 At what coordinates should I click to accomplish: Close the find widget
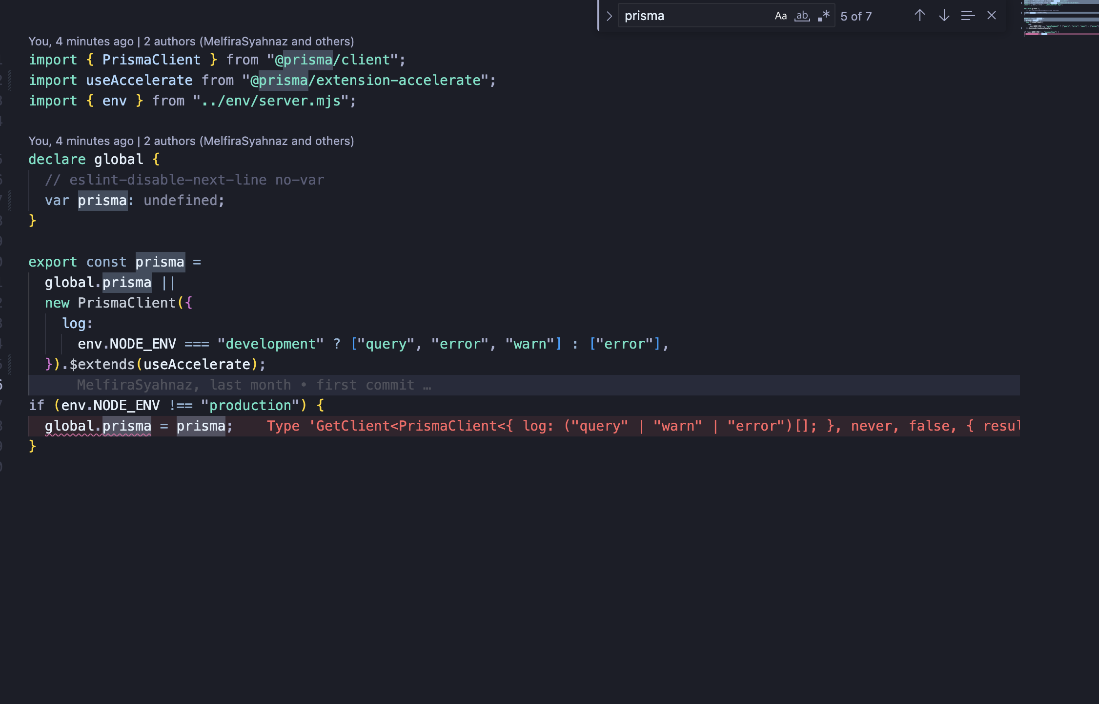[991, 16]
